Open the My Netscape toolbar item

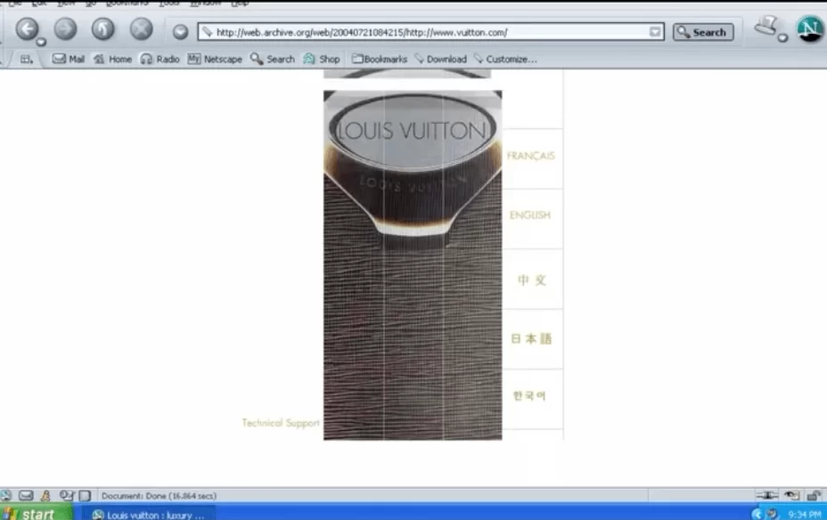click(215, 59)
